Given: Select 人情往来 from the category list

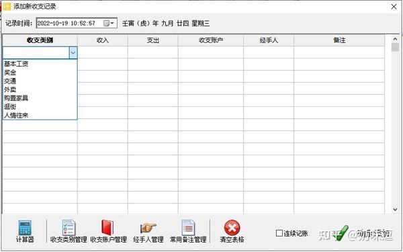Looking at the screenshot, I should pyautogui.click(x=40, y=116).
